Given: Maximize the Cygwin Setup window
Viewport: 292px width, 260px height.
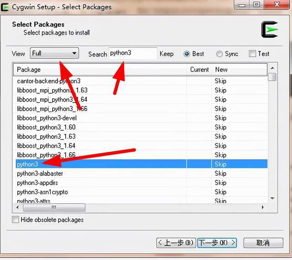Looking at the screenshot, I should click(256, 5).
